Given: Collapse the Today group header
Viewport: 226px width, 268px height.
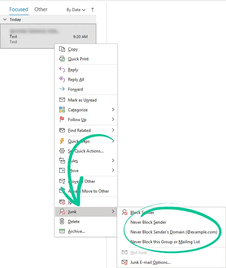Looking at the screenshot, I should click(5, 20).
